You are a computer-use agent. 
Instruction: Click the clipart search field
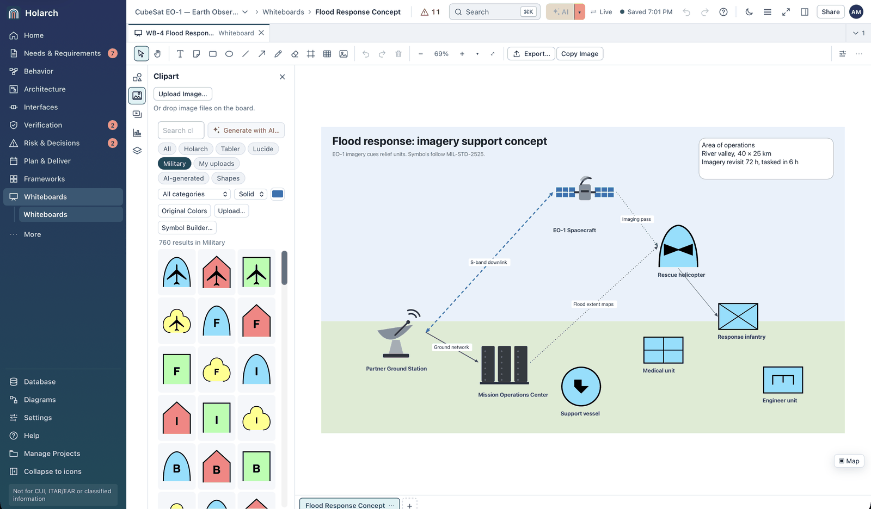(181, 131)
